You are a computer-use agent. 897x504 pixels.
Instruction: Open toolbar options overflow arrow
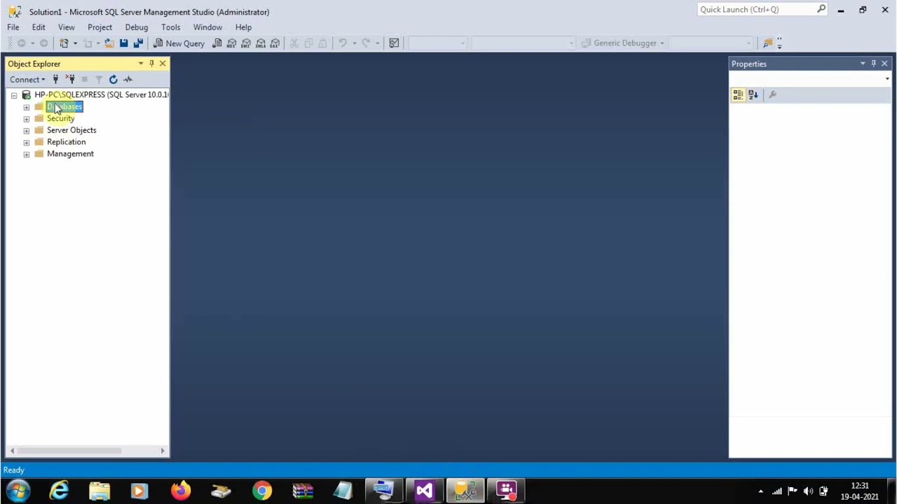click(779, 43)
